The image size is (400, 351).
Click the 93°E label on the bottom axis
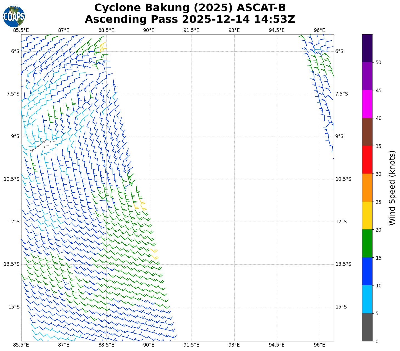tap(234, 345)
